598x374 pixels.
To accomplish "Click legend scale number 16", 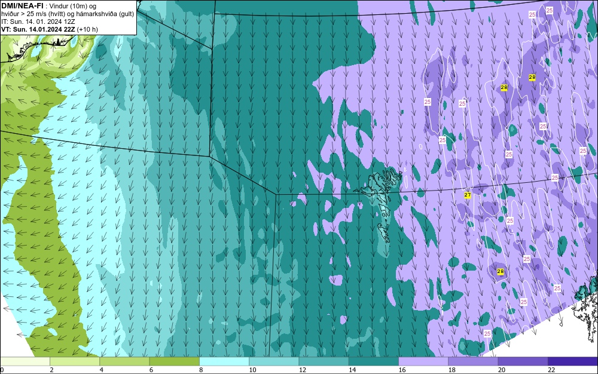I will click(x=402, y=370).
